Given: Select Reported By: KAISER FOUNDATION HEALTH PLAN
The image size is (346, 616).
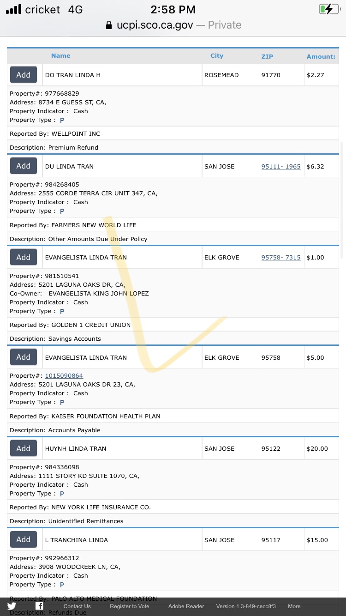Looking at the screenshot, I should point(85,417).
